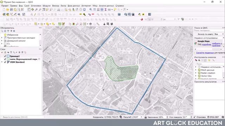Click the red magnet snapping icon
The height and width of the screenshot is (126, 225).
click(x=142, y=19)
